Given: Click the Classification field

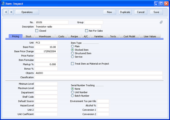Looking at the screenshot, I should click(x=99, y=77).
